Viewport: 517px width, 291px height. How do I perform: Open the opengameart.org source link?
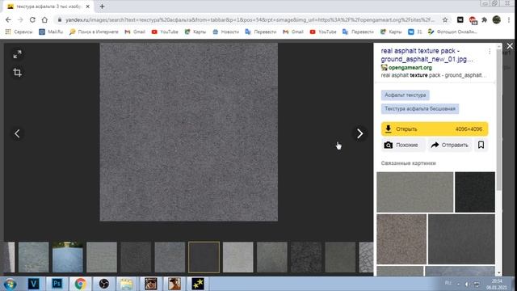click(410, 68)
